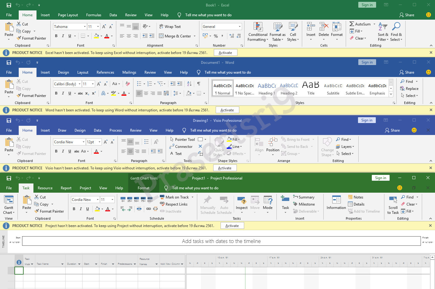Open Sort & Filter in Excel
Screen dimensions: 435x289
pyautogui.click(x=383, y=32)
